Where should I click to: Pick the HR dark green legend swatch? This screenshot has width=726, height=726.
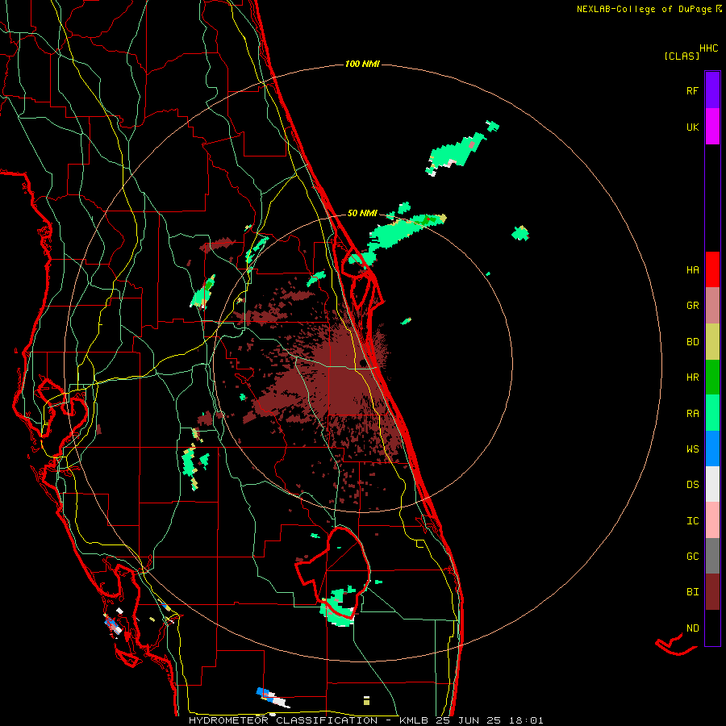tap(712, 377)
